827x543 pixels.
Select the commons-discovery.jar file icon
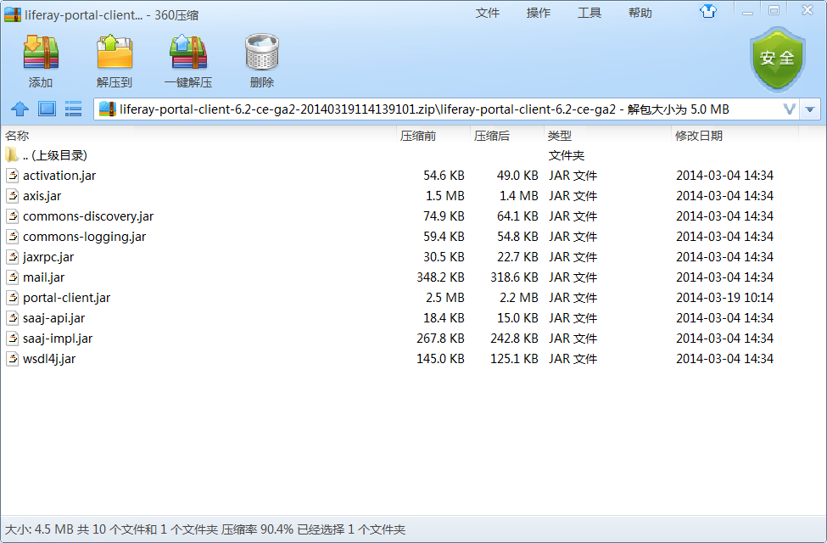pyautogui.click(x=12, y=216)
